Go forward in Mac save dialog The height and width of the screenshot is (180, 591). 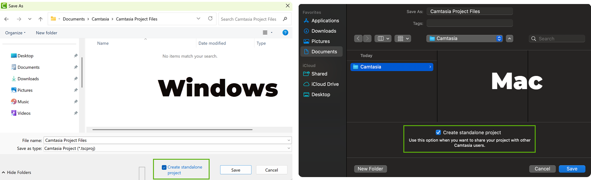click(367, 38)
